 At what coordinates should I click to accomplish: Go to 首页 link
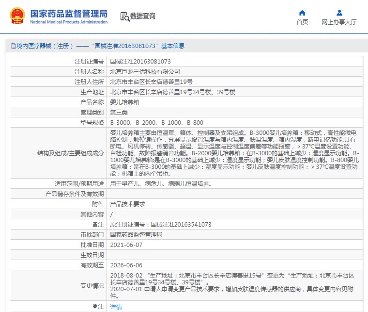pyautogui.click(x=302, y=22)
